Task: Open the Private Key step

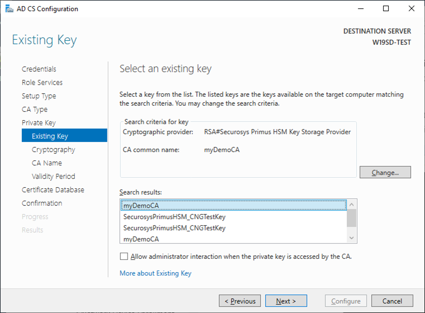Action: [39, 123]
